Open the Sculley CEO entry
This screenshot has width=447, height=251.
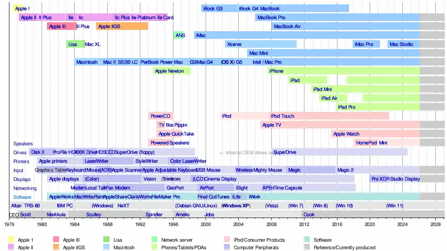pyautogui.click(x=93, y=214)
